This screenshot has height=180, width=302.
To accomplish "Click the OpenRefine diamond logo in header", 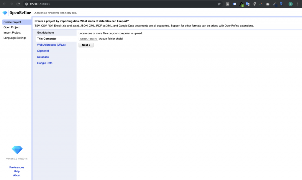I will pyautogui.click(x=5, y=13).
